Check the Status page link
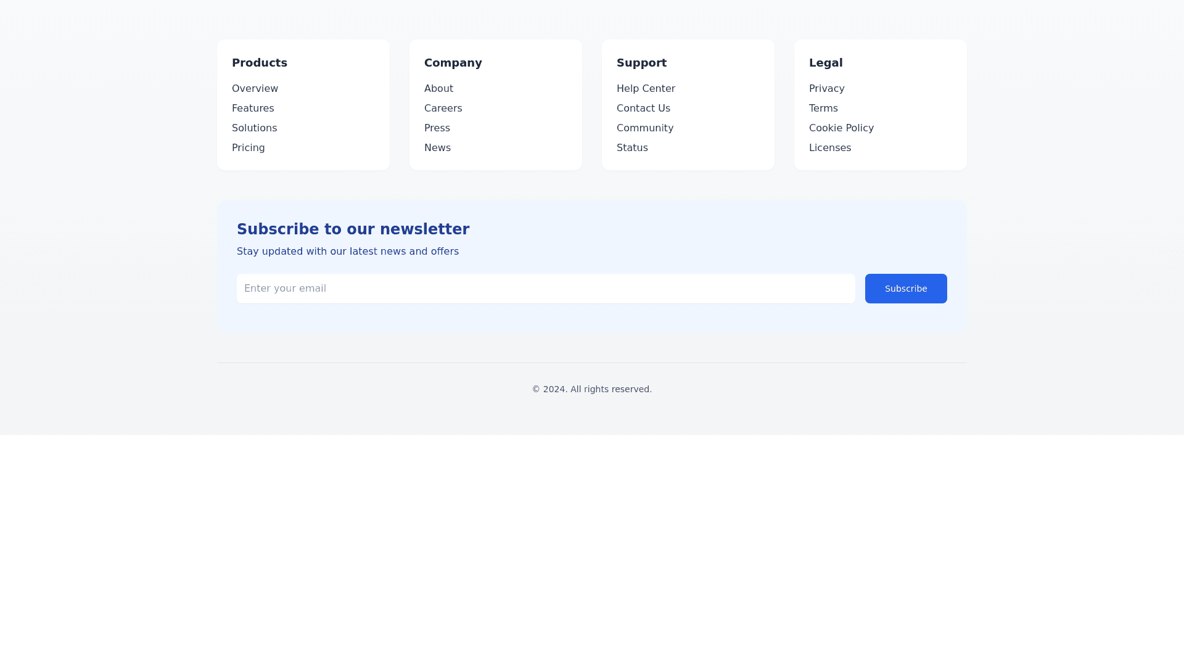The width and height of the screenshot is (1184, 666). tap(632, 148)
